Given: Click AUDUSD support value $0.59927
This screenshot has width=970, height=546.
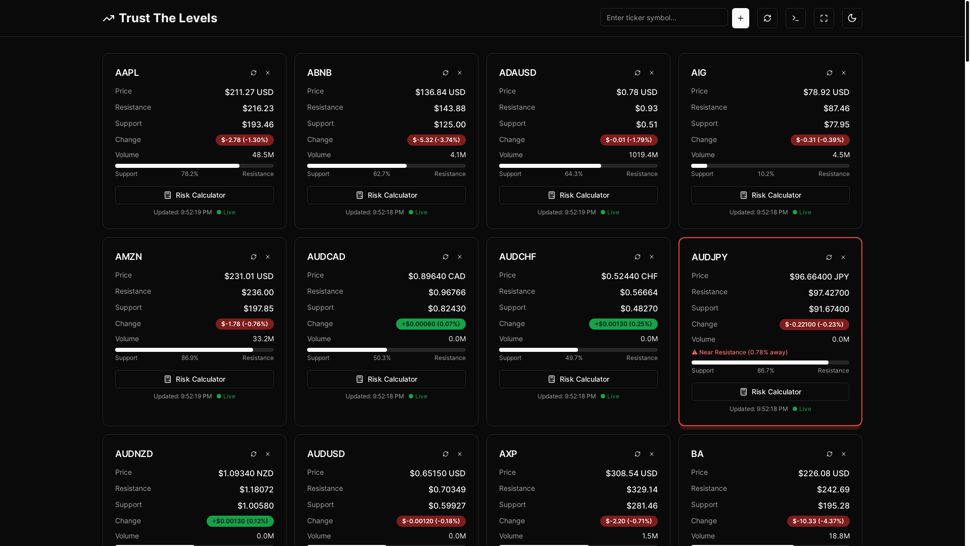Looking at the screenshot, I should click(x=447, y=506).
